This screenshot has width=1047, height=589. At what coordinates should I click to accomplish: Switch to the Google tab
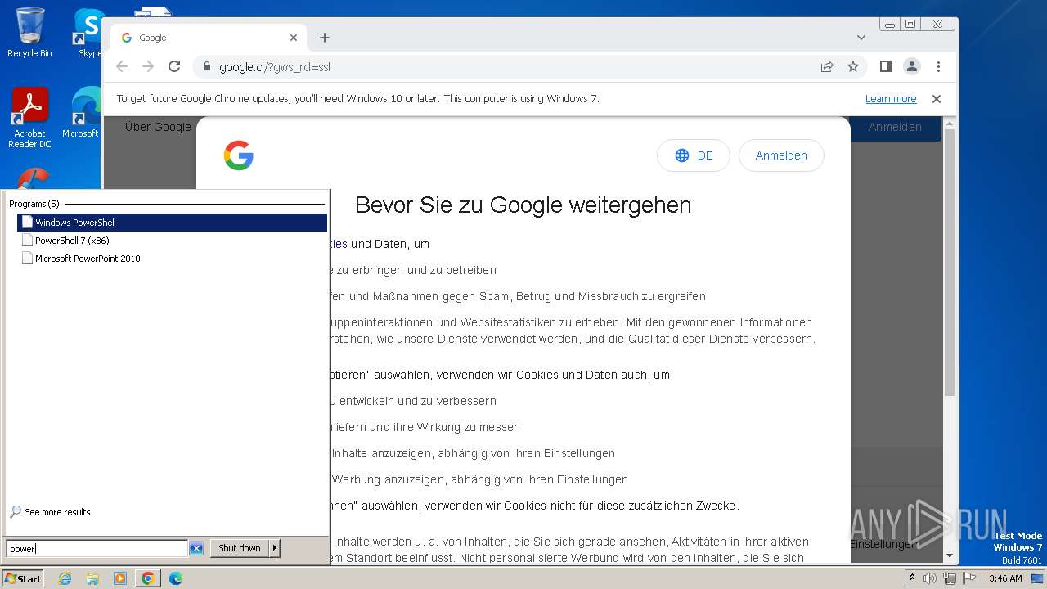click(209, 38)
